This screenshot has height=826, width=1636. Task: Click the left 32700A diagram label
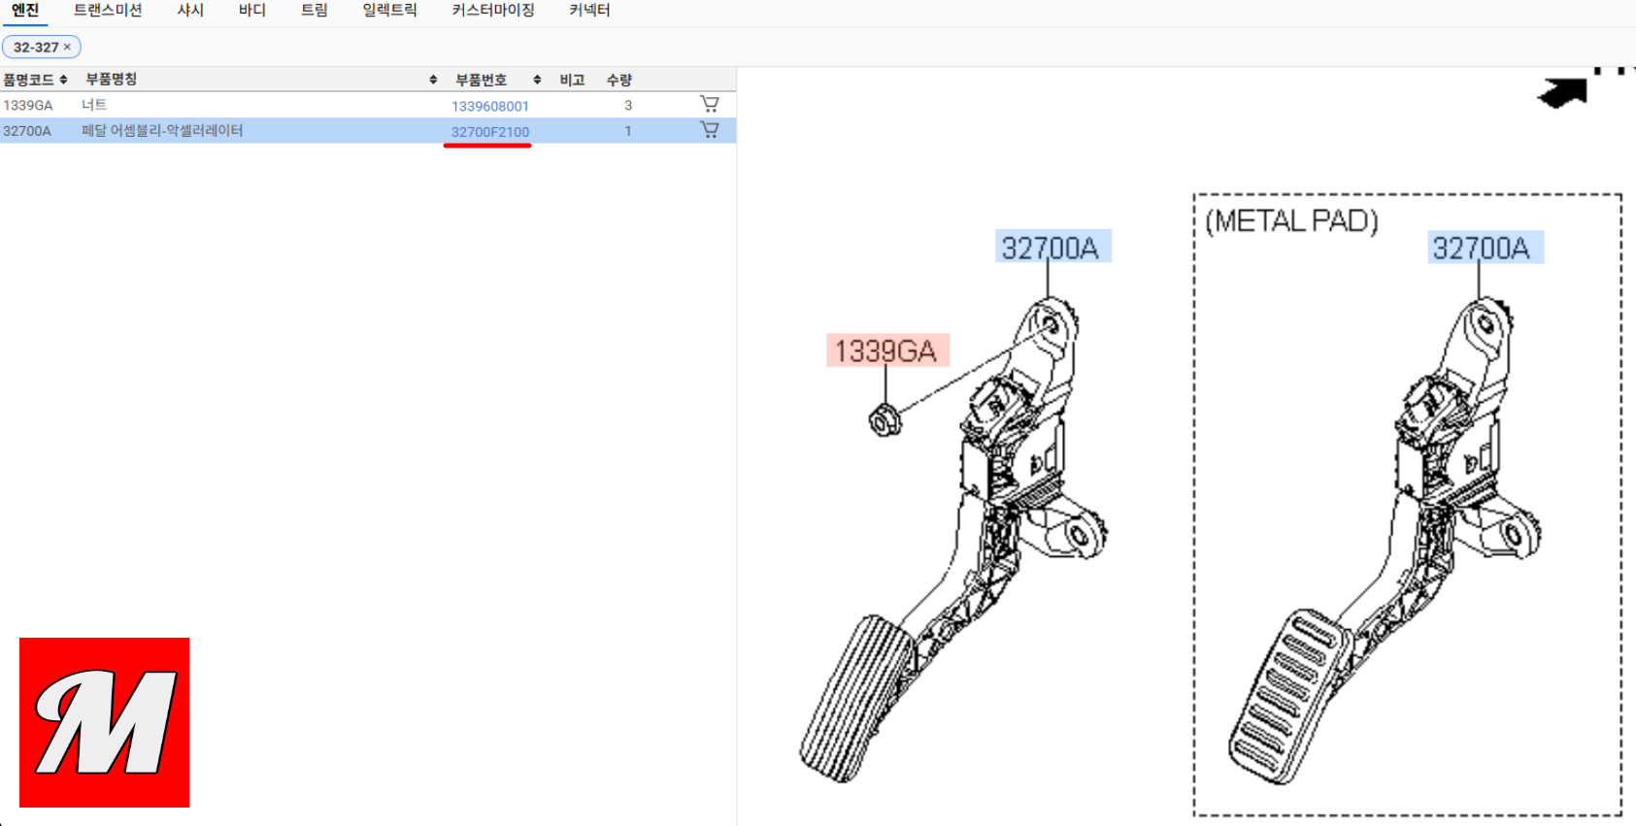coord(1052,247)
